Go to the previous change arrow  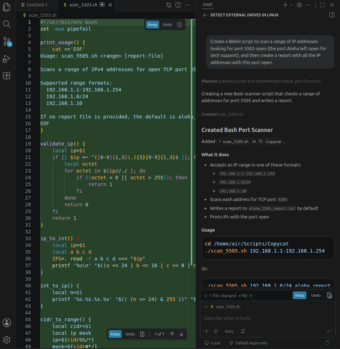[172, 334]
